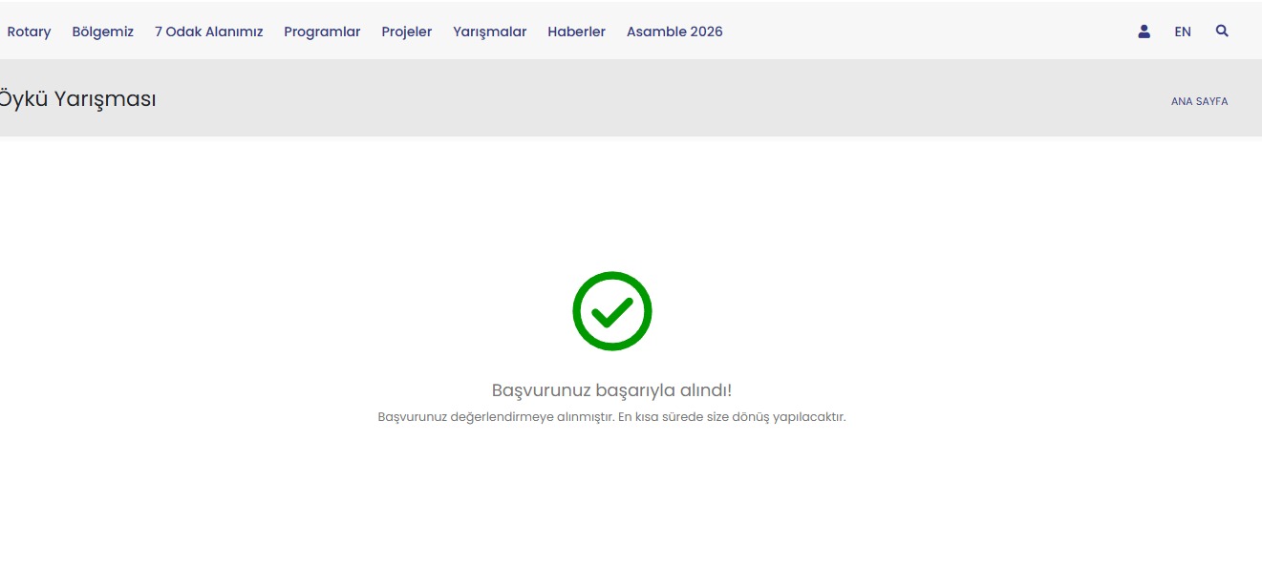The width and height of the screenshot is (1262, 567).
Task: Open the Bölgemiz menu
Action: coord(102,31)
